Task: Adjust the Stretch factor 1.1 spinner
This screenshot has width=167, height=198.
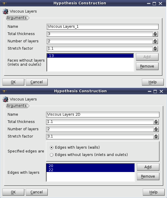Action: [x=155, y=48]
